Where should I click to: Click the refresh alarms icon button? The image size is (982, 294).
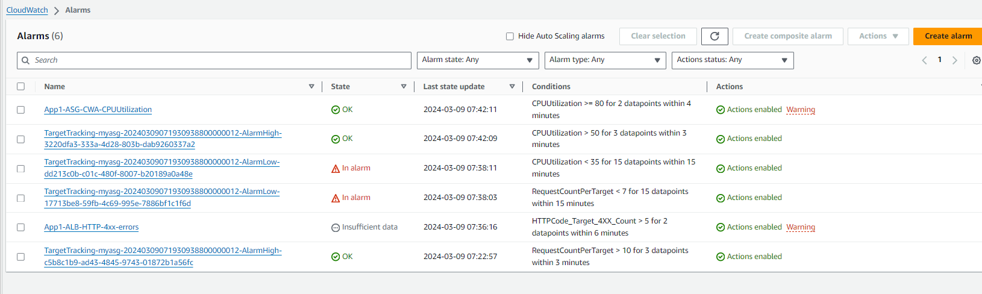pos(715,36)
